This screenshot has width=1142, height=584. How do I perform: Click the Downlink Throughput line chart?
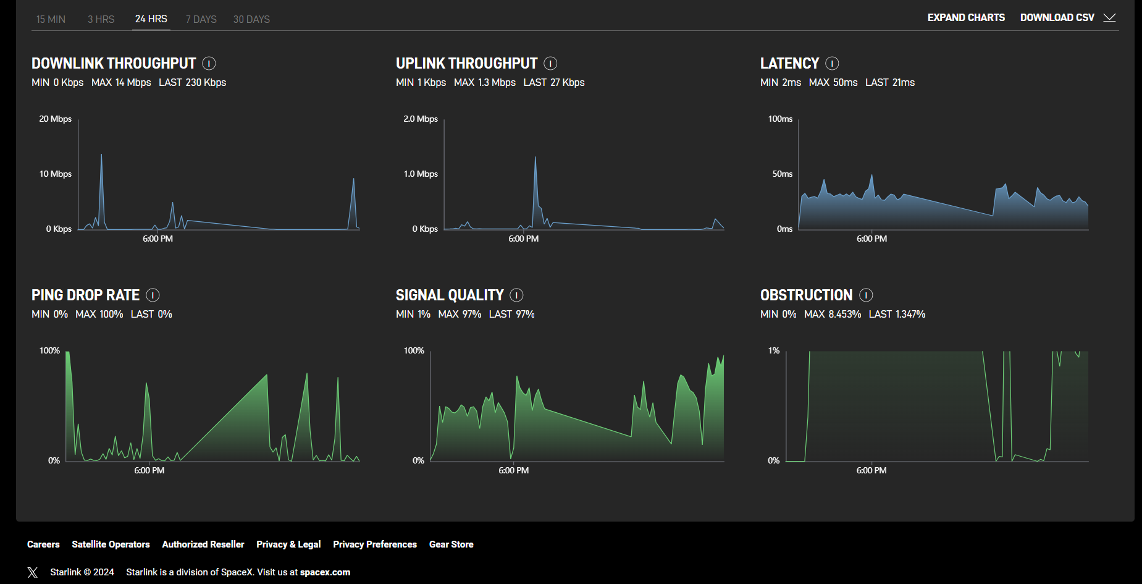pyautogui.click(x=219, y=175)
